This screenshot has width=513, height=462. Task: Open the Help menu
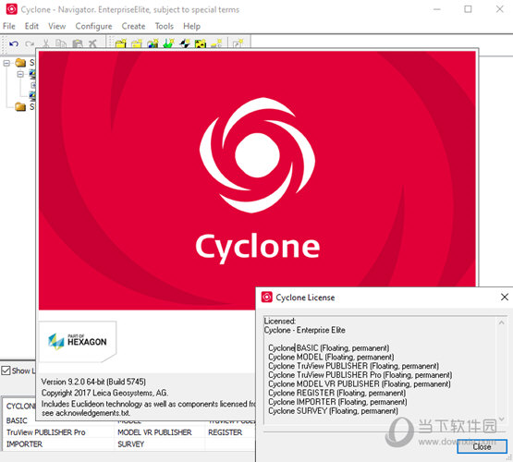point(191,26)
